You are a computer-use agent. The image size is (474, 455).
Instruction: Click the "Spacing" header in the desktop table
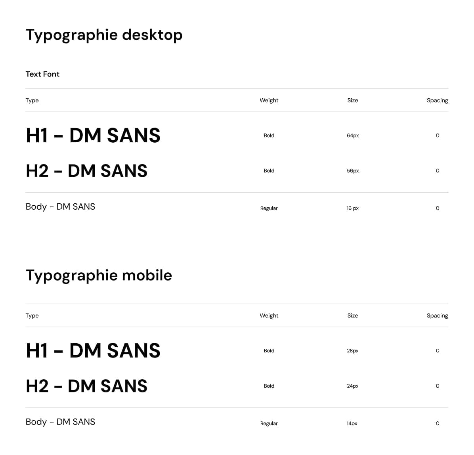tap(437, 100)
